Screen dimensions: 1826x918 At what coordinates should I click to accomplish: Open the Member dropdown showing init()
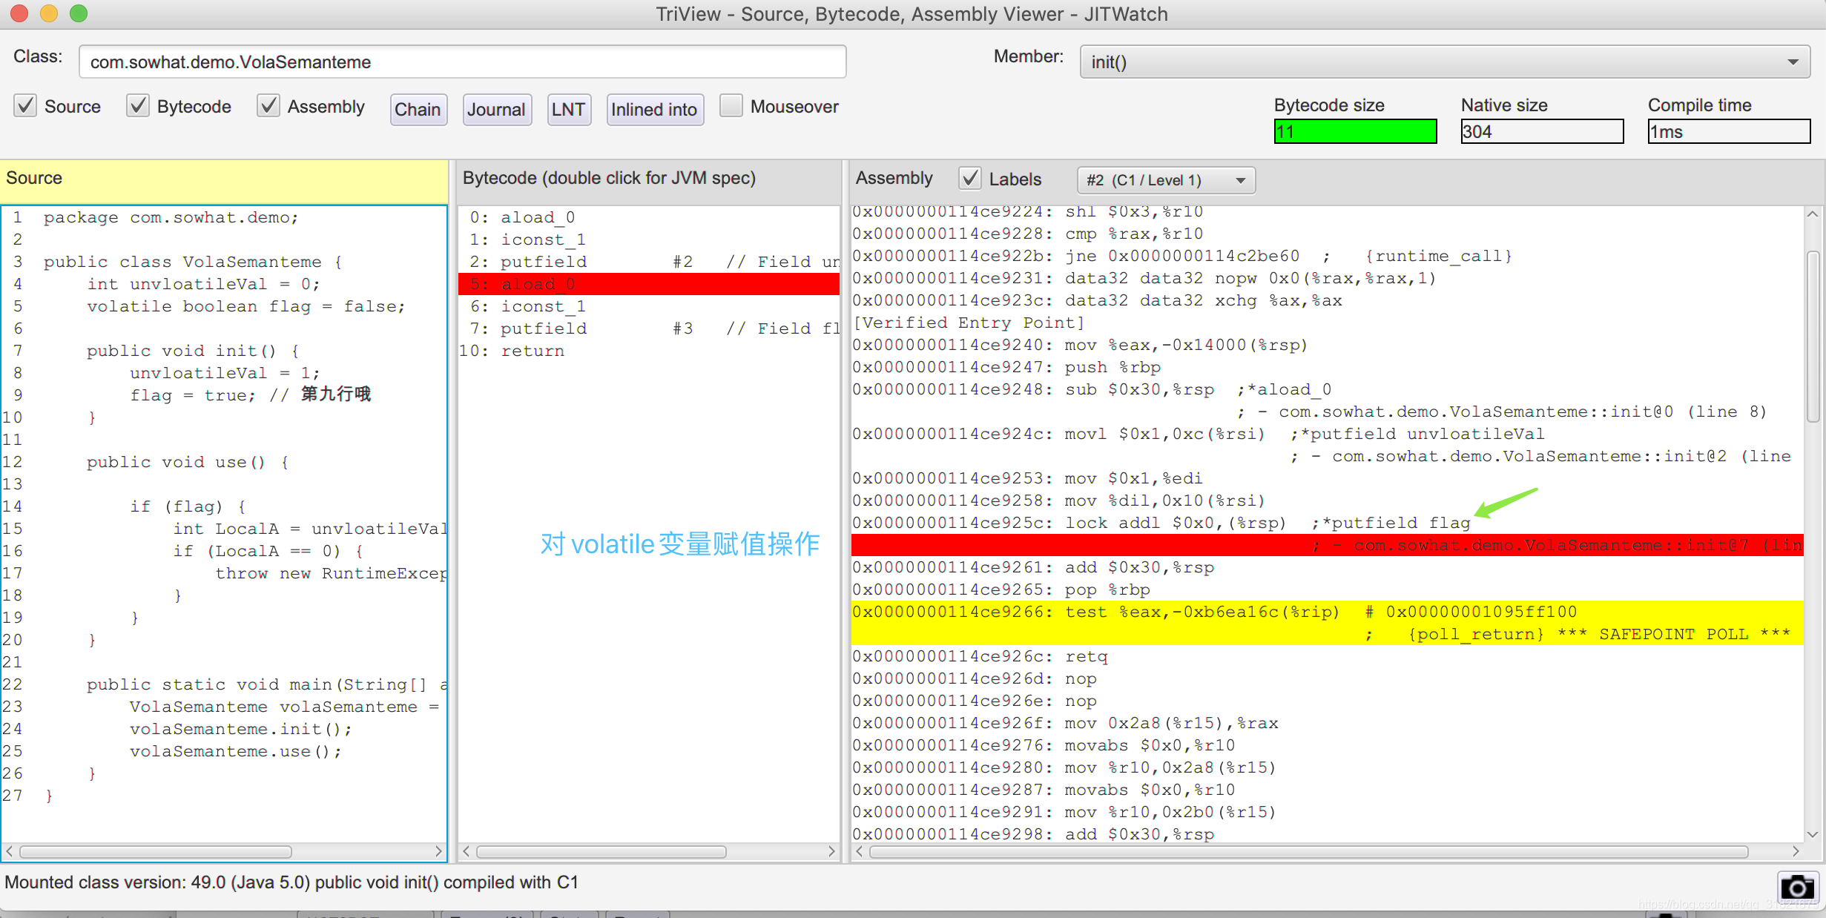1445,62
